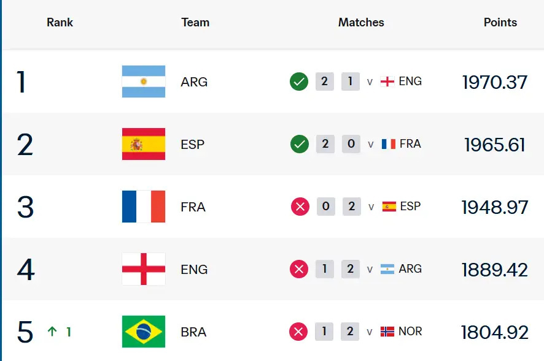Click the Argentina flag in rank 1

tap(144, 82)
